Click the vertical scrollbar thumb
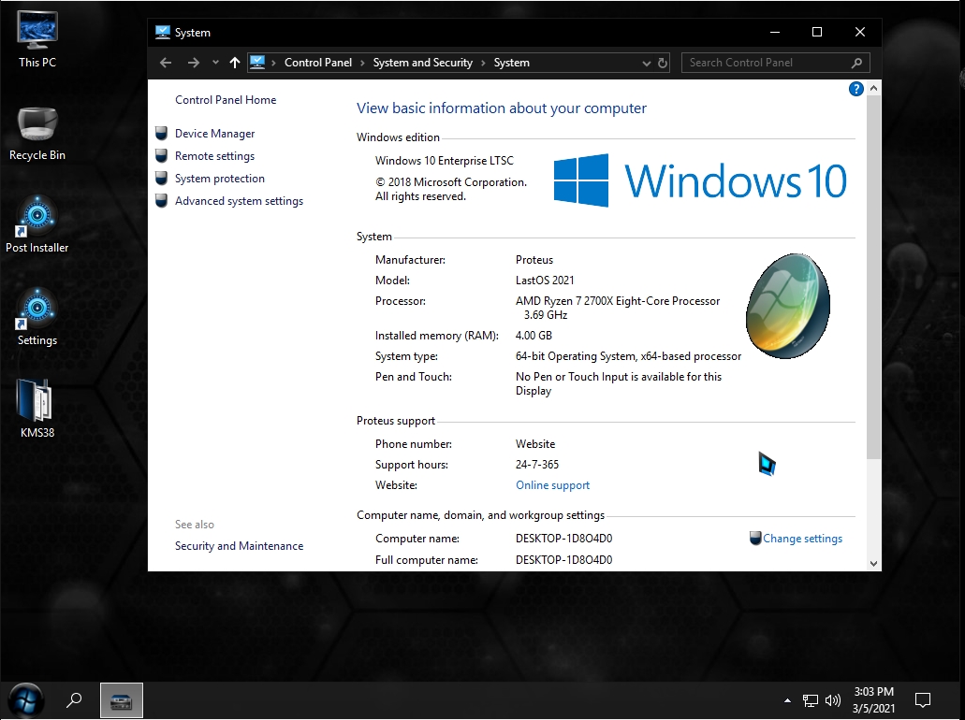 pyautogui.click(x=873, y=278)
